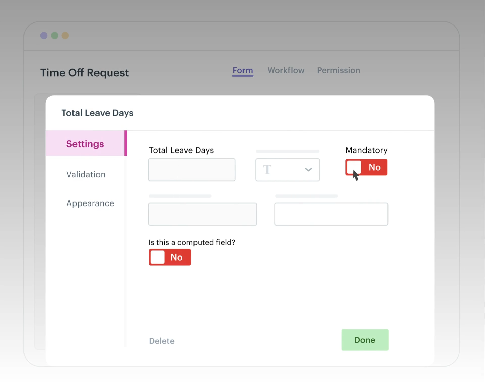485x384 pixels.
Task: Click the Total Leave Days dialog title
Action: (x=97, y=113)
